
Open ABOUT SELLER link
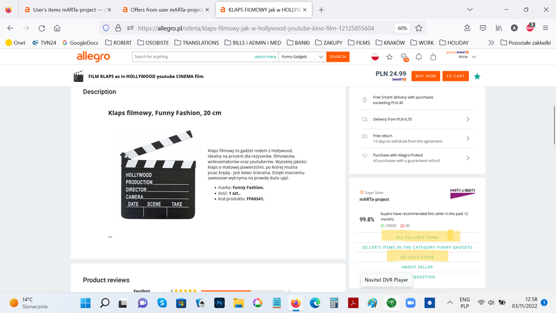point(417,267)
